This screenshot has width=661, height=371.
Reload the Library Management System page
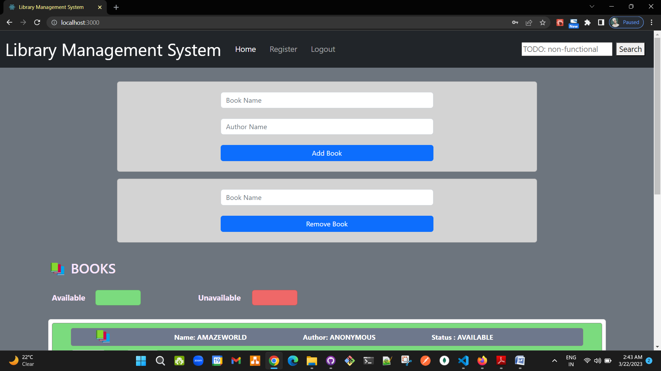click(x=37, y=22)
